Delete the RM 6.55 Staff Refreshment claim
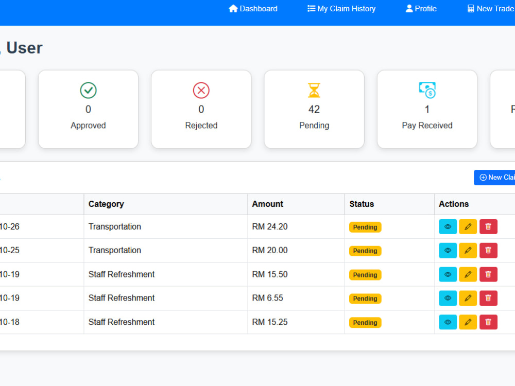Screen dimensions: 515x386 (x=488, y=298)
